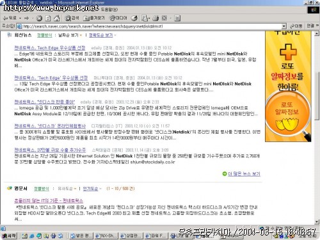Open the 도움말(H) Help menu
320x240 pixels.
click(109, 10)
